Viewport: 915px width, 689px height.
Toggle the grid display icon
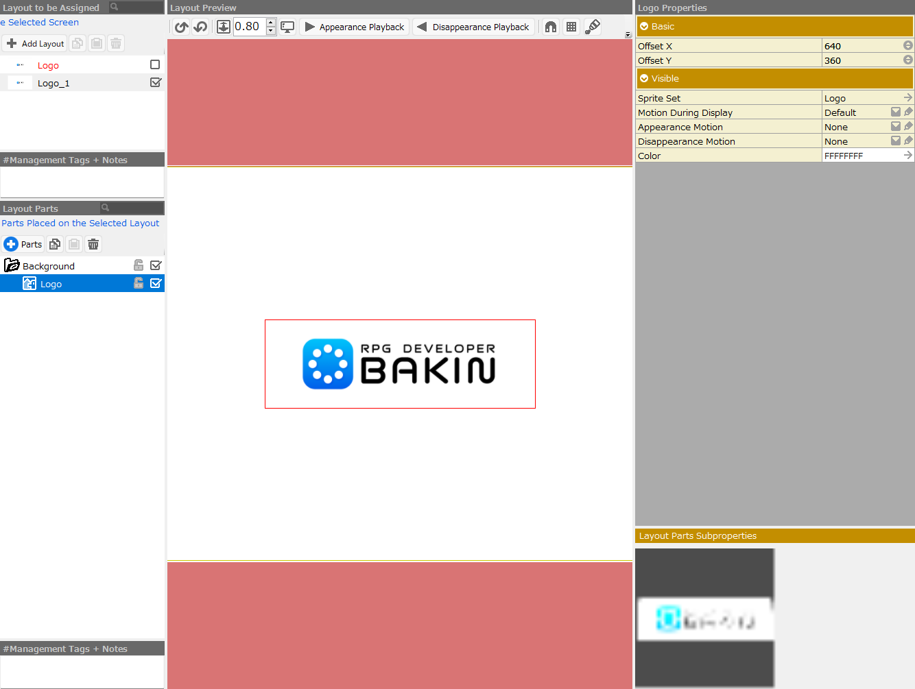[571, 27]
